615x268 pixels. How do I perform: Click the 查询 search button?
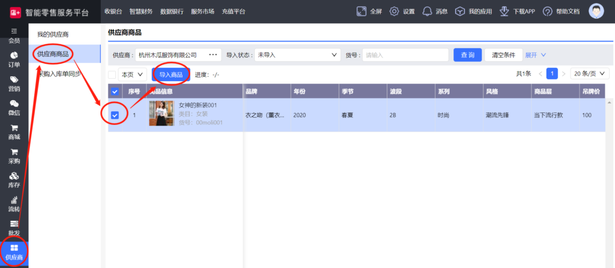point(467,55)
